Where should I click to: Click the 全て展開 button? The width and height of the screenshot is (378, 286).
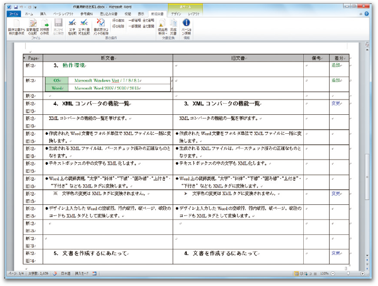(x=148, y=25)
